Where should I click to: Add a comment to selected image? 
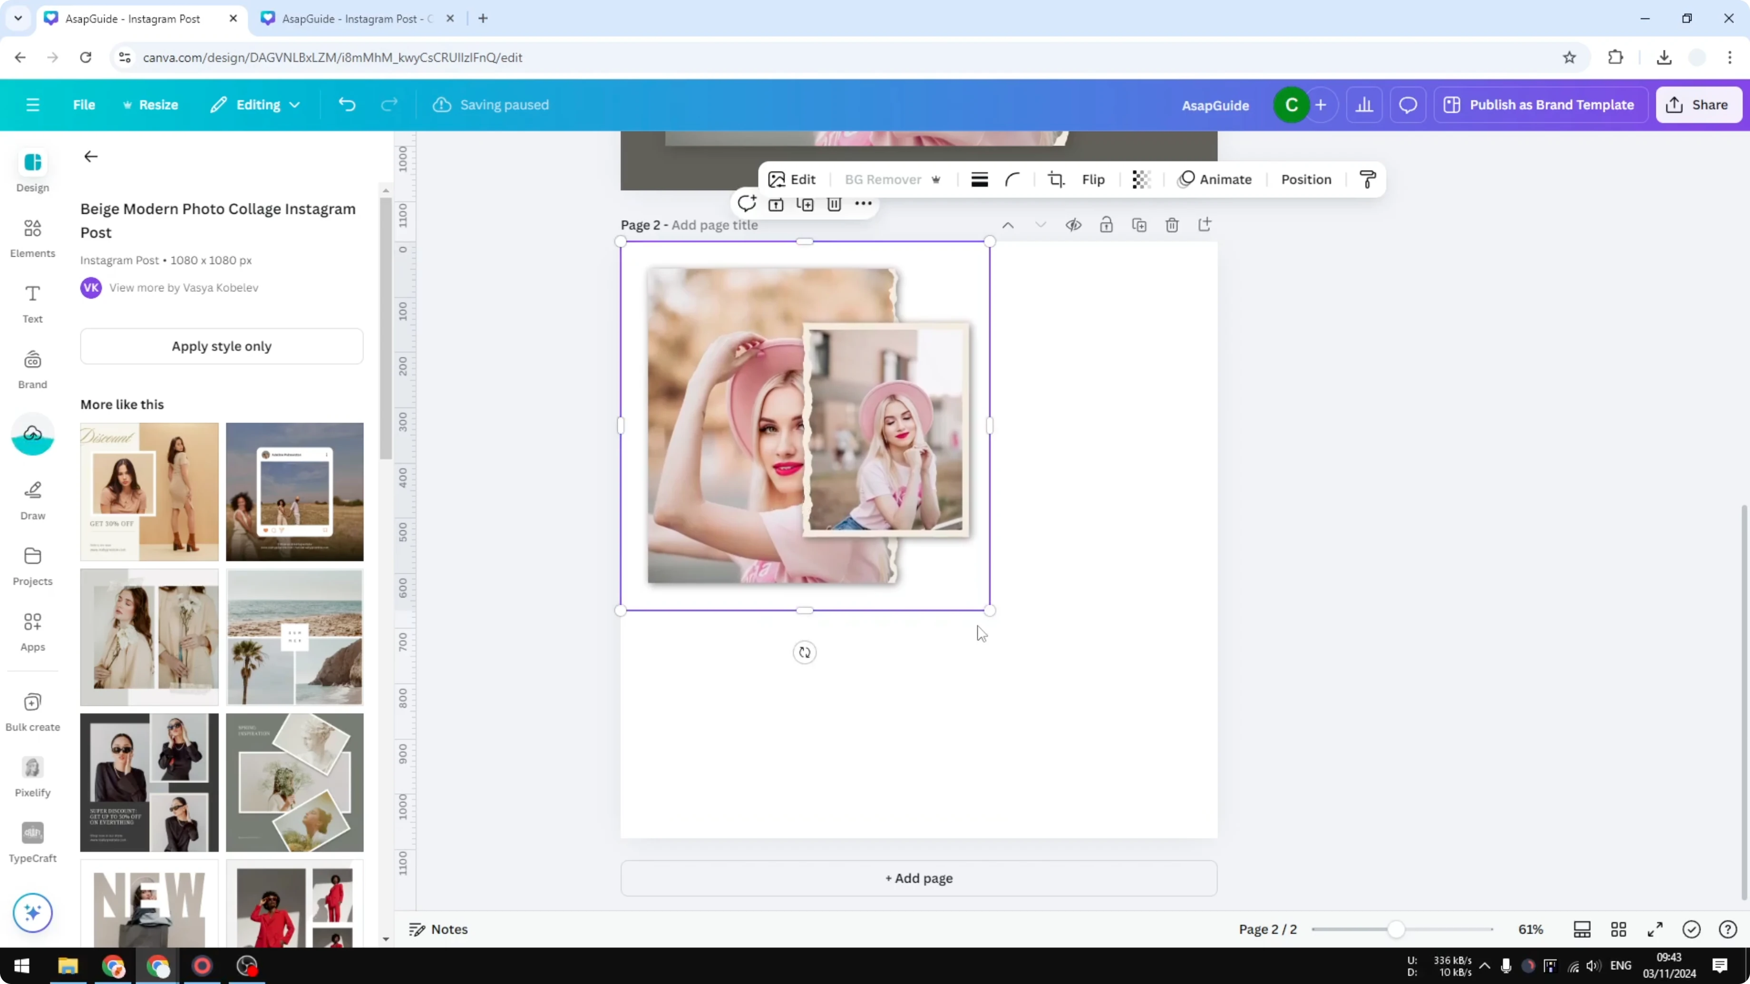point(747,204)
